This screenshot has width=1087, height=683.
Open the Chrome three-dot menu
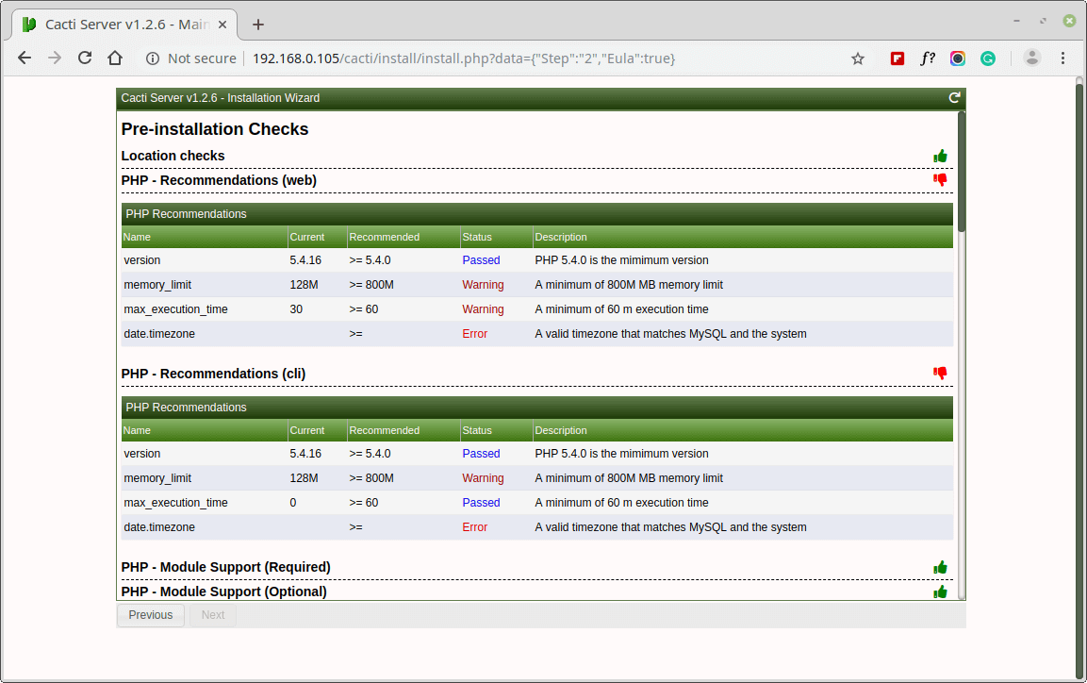1063,58
